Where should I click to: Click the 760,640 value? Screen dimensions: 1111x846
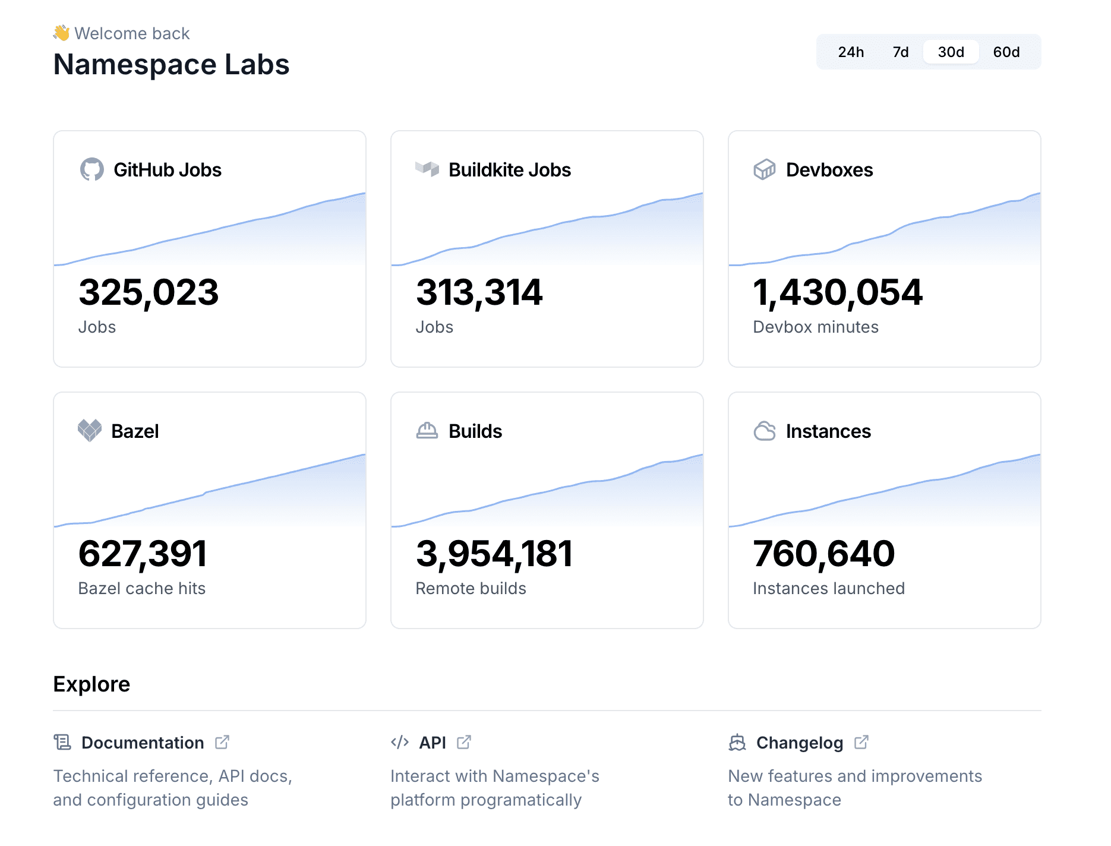point(823,554)
